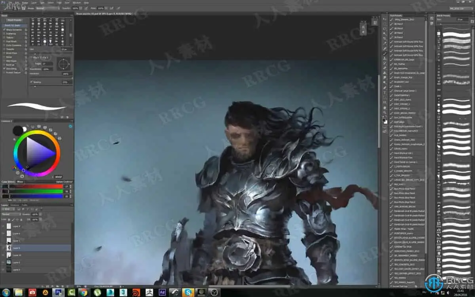The image size is (475, 297).
Task: Select the Clone Stamp tool
Action: coord(385,58)
